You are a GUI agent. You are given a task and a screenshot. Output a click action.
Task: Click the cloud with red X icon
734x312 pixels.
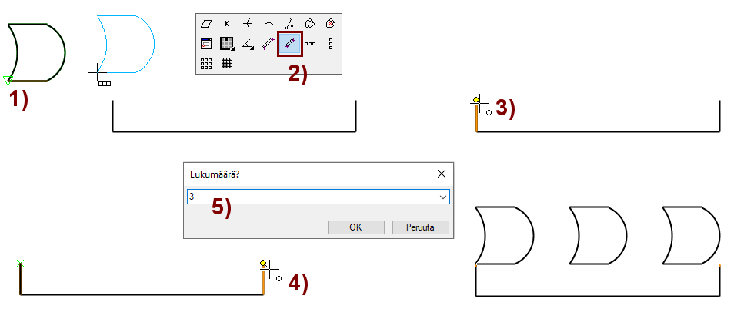pyautogui.click(x=331, y=24)
